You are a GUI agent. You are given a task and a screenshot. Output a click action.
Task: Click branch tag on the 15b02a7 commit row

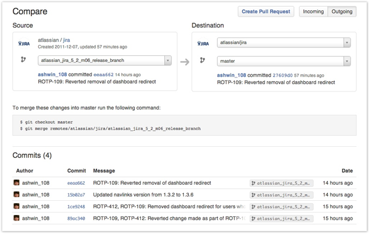pos(282,195)
